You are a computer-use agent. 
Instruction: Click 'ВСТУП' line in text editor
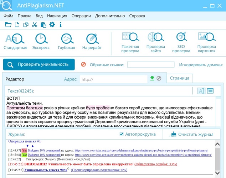(x=14, y=98)
